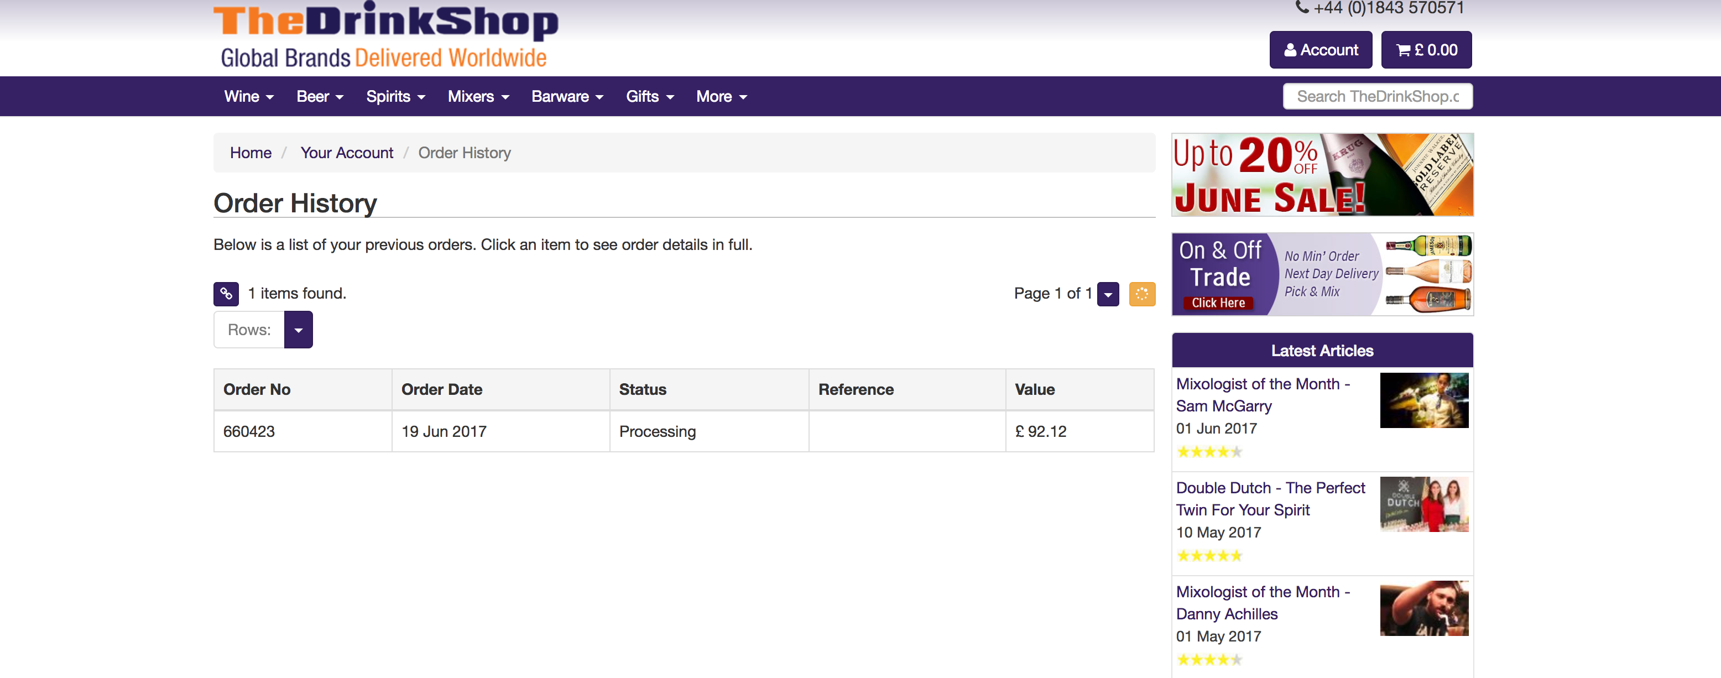Click the Double Dutch article thumbnail
Screen dimensions: 1721x678
pyautogui.click(x=1423, y=504)
